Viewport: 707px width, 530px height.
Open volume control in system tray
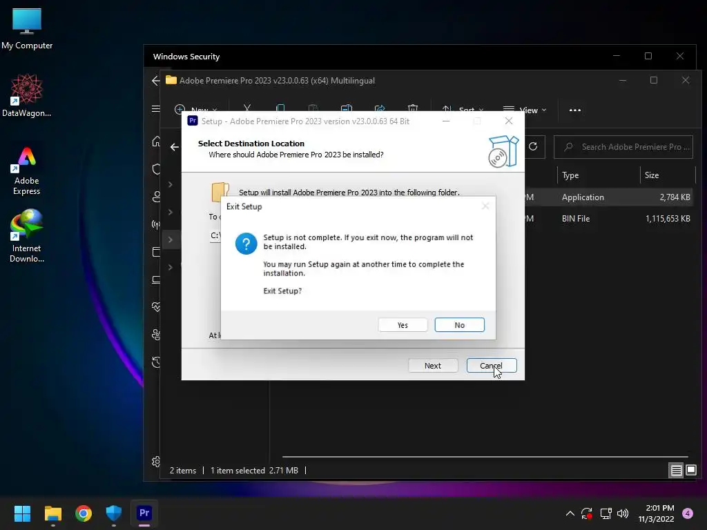coord(623,513)
